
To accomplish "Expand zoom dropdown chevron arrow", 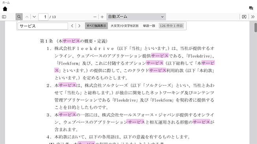I will coord(162,17).
